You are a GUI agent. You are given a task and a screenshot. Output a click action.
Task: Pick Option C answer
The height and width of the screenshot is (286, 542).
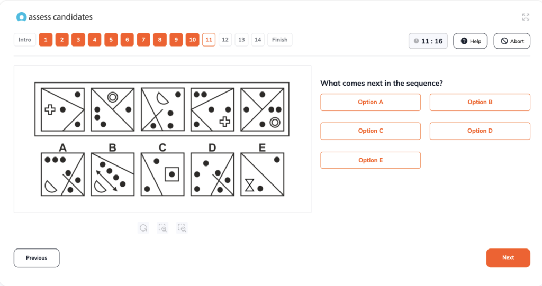point(370,131)
